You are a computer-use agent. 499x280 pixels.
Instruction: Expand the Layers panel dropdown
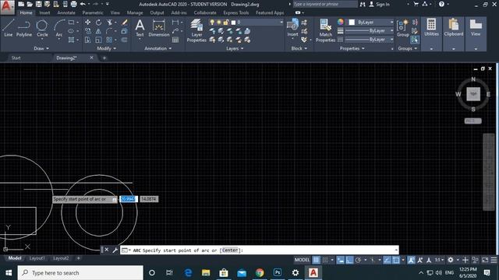[x=235, y=48]
